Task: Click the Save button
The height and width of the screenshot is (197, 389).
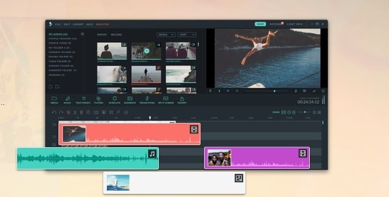Action: pos(260,24)
